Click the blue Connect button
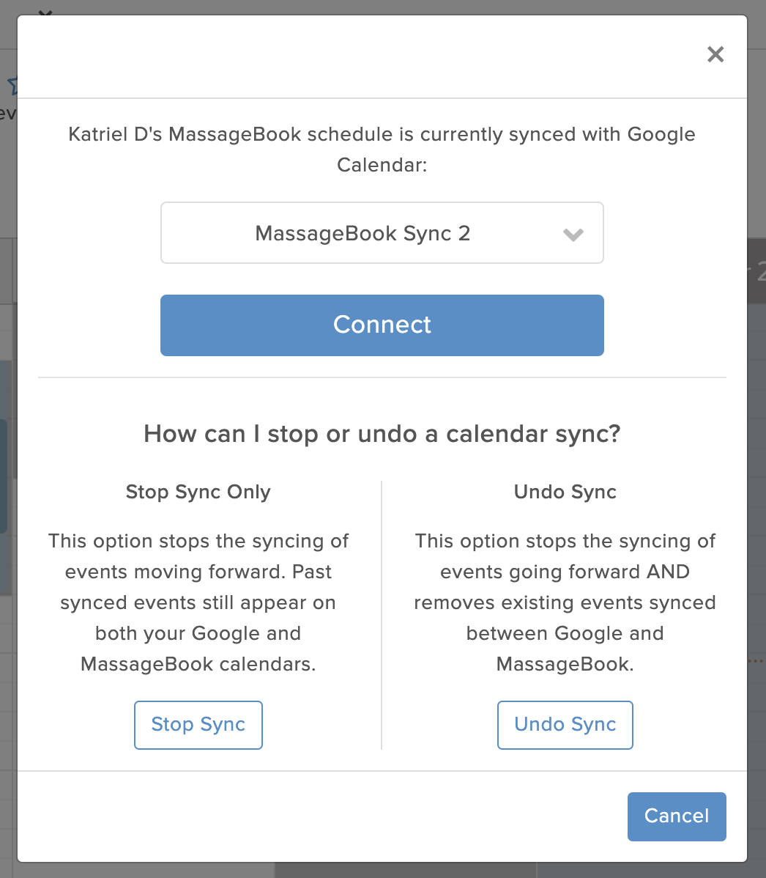766x878 pixels. (382, 325)
